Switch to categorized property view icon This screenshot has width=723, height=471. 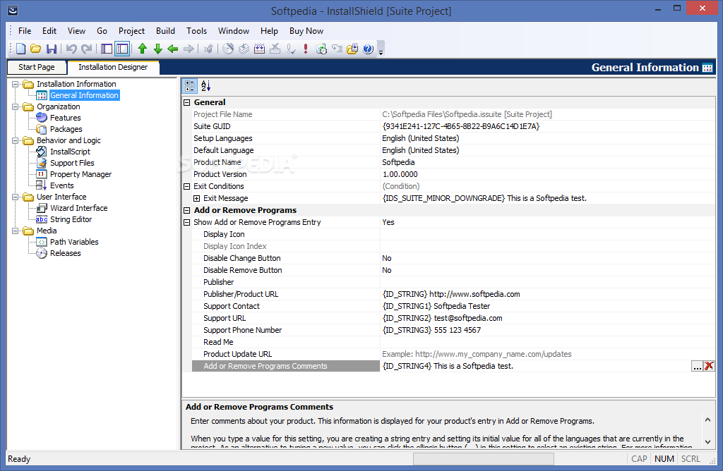[x=189, y=85]
